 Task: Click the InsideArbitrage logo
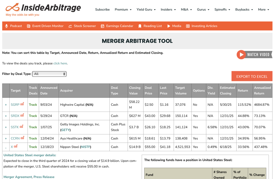(43, 9)
